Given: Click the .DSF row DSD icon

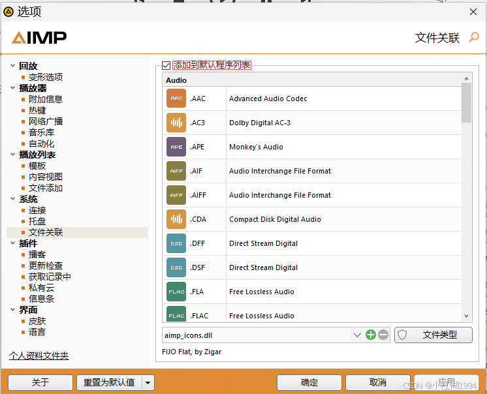Looking at the screenshot, I should point(176,267).
